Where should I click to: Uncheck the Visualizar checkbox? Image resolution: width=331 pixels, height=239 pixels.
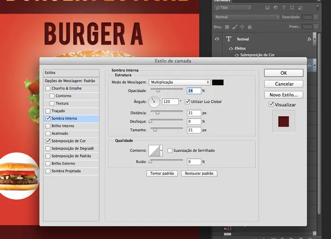(271, 104)
